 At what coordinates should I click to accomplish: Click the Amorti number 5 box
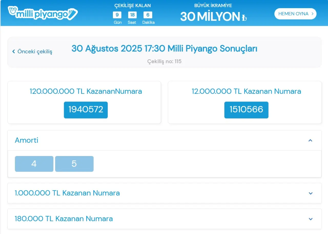coord(74,164)
